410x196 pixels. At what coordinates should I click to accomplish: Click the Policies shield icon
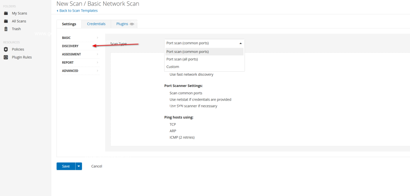pyautogui.click(x=6, y=49)
